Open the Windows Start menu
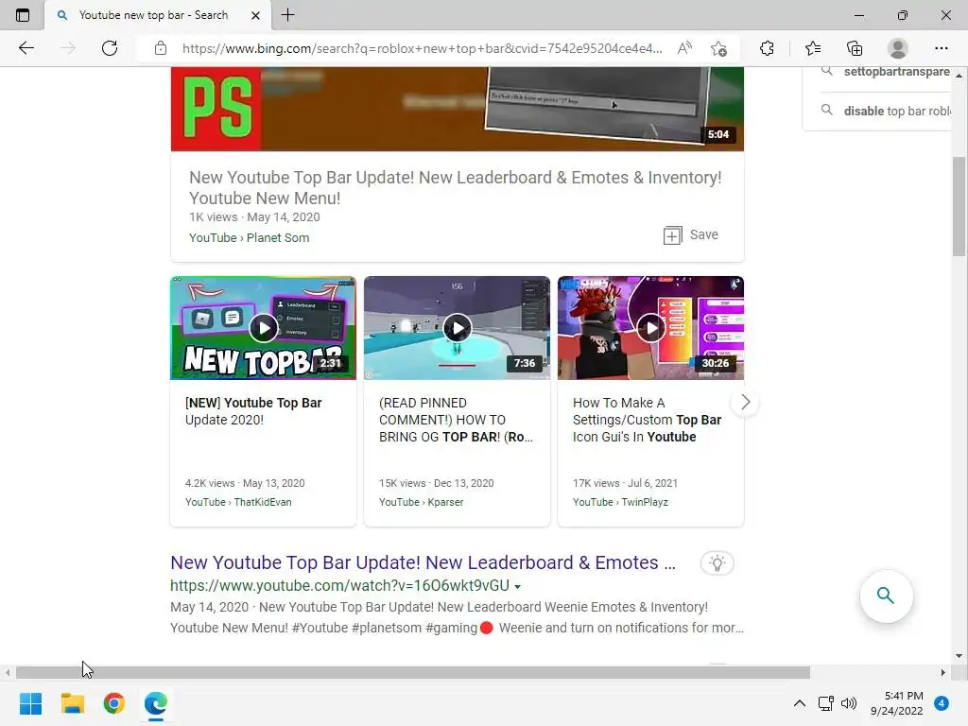 pos(30,703)
